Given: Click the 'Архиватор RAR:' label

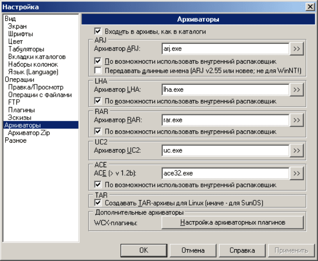Looking at the screenshot, I should (x=118, y=120).
